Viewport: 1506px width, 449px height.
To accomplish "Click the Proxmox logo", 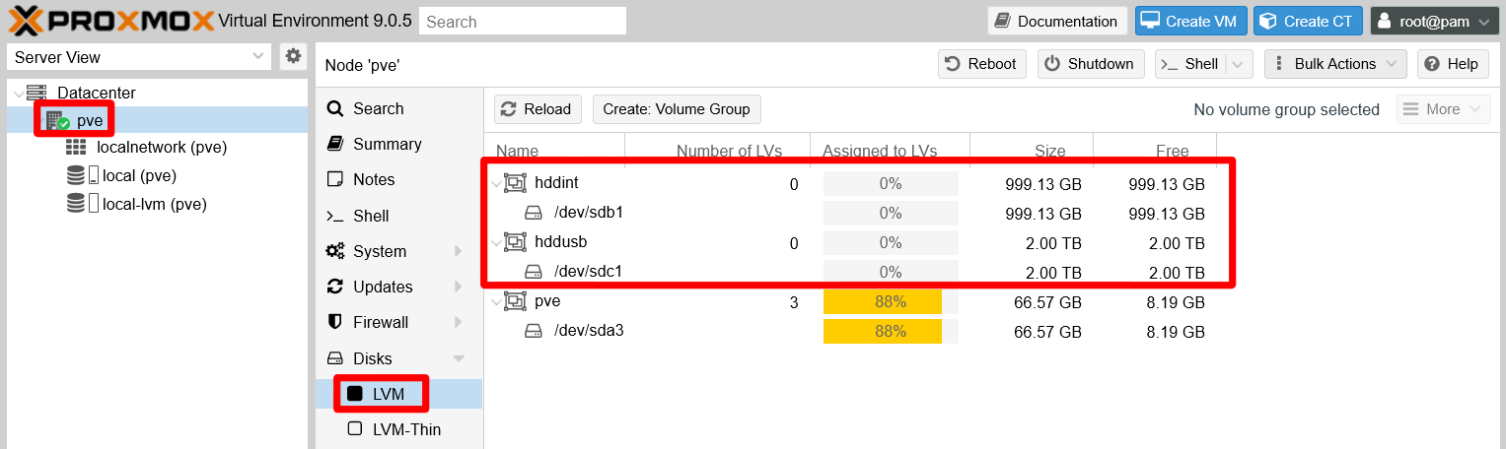I will tap(110, 21).
